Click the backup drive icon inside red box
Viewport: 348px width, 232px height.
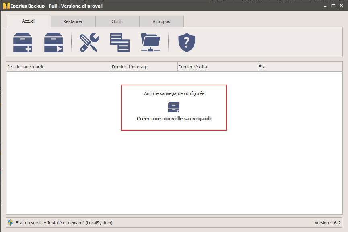[173, 106]
